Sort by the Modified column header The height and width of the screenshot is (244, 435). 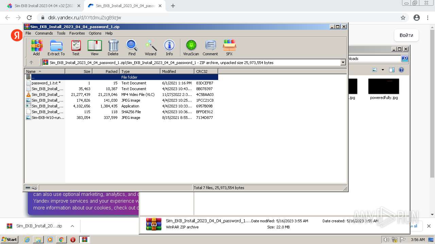pyautogui.click(x=177, y=72)
